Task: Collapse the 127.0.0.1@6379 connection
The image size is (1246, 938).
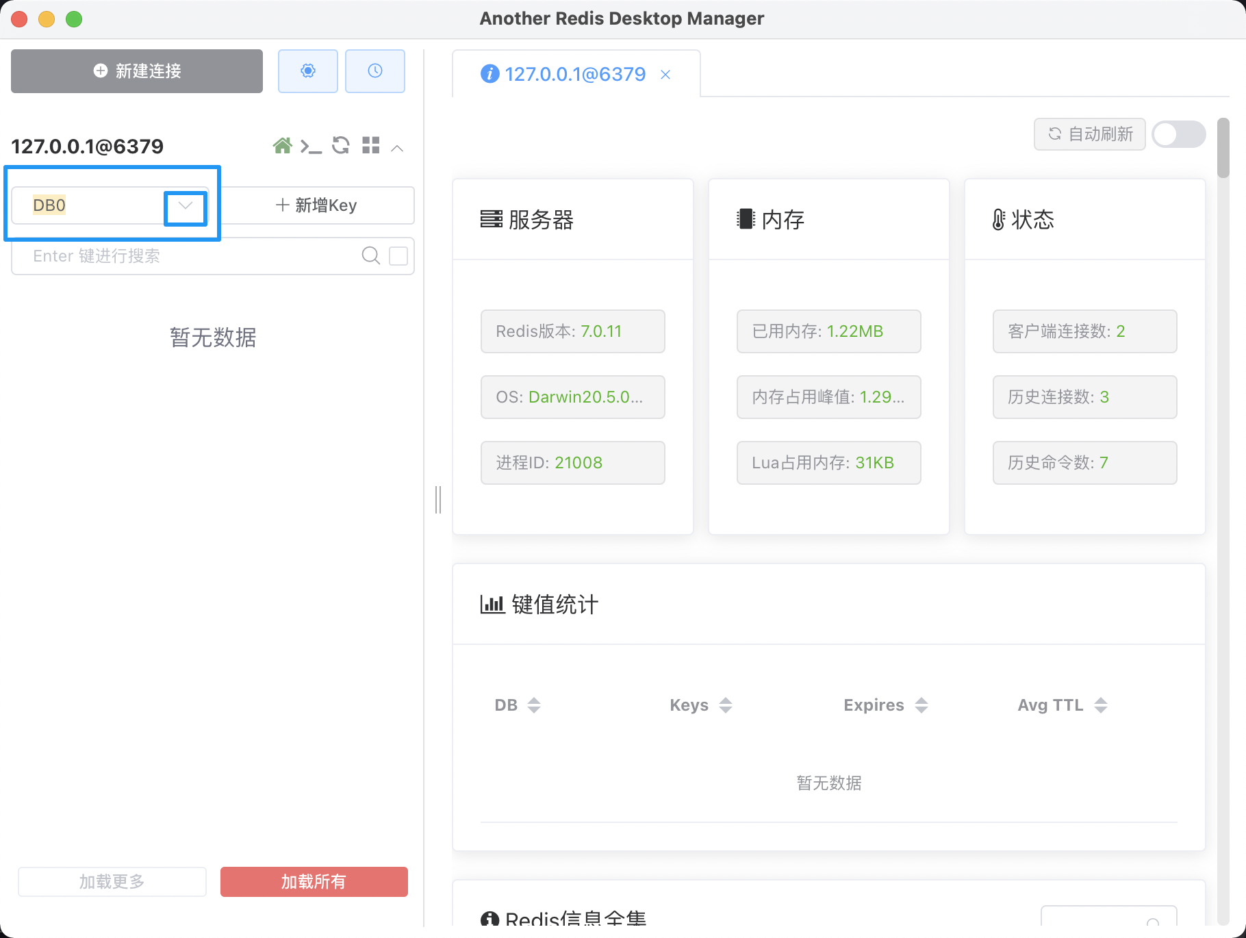Action: [397, 148]
